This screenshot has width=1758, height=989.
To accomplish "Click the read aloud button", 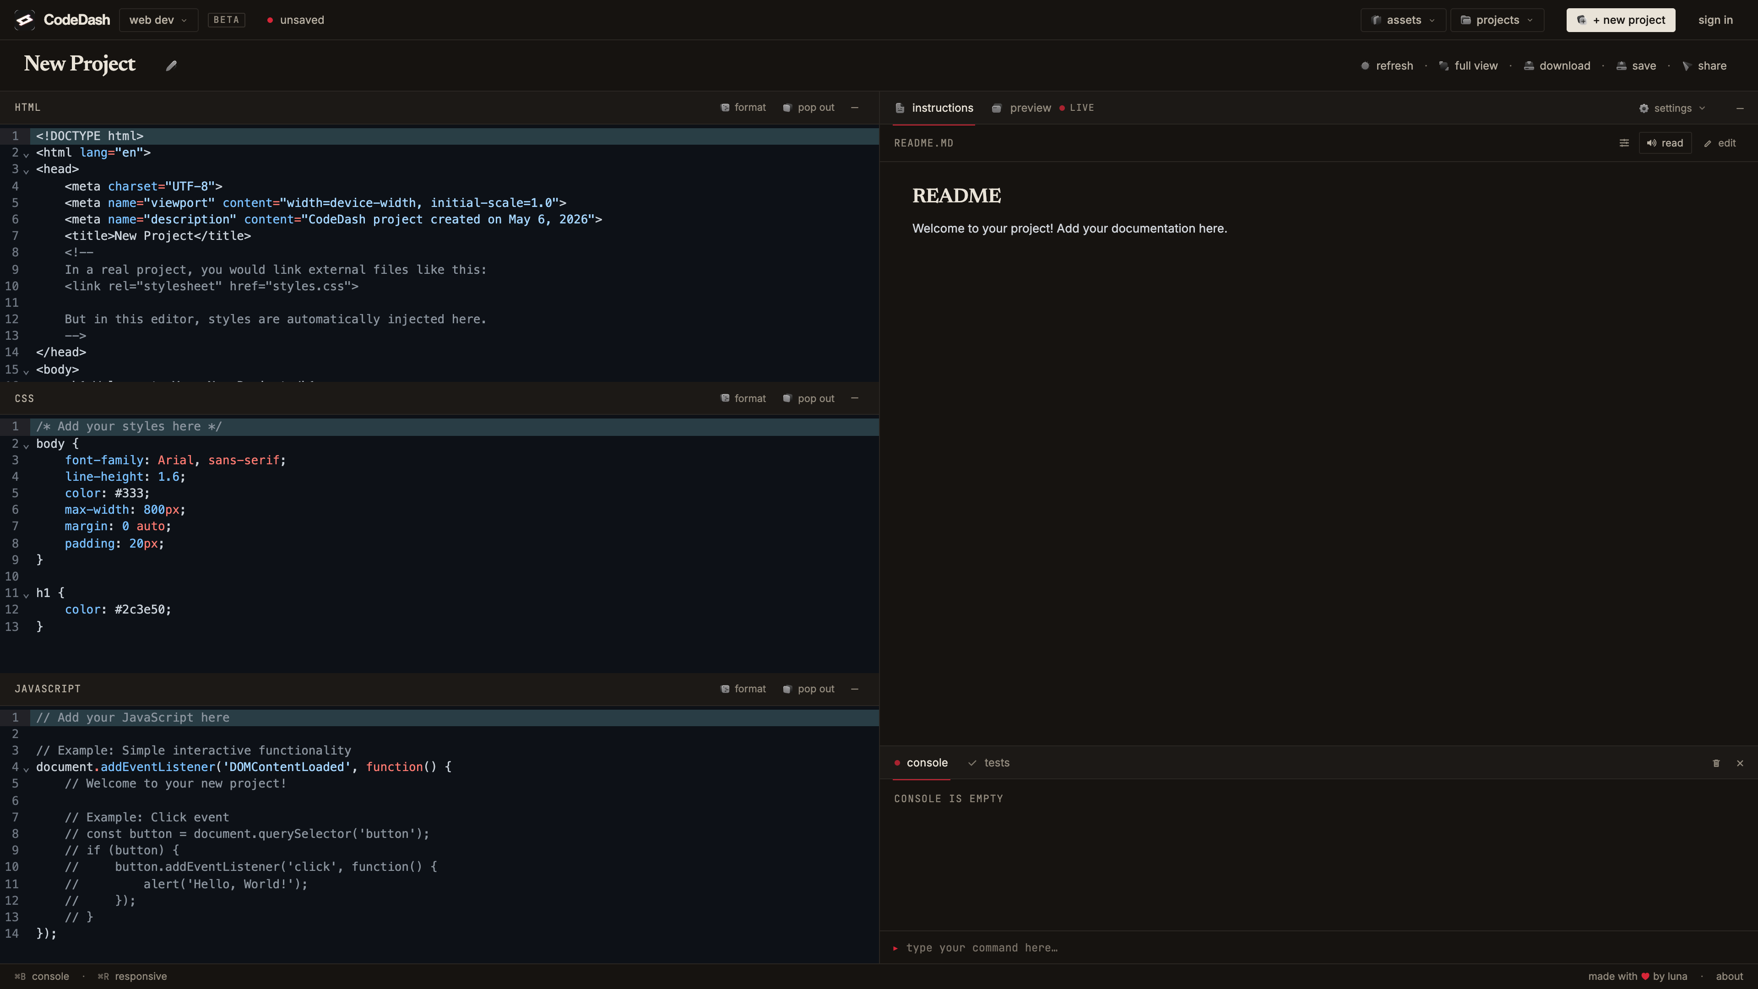I will click(1665, 143).
